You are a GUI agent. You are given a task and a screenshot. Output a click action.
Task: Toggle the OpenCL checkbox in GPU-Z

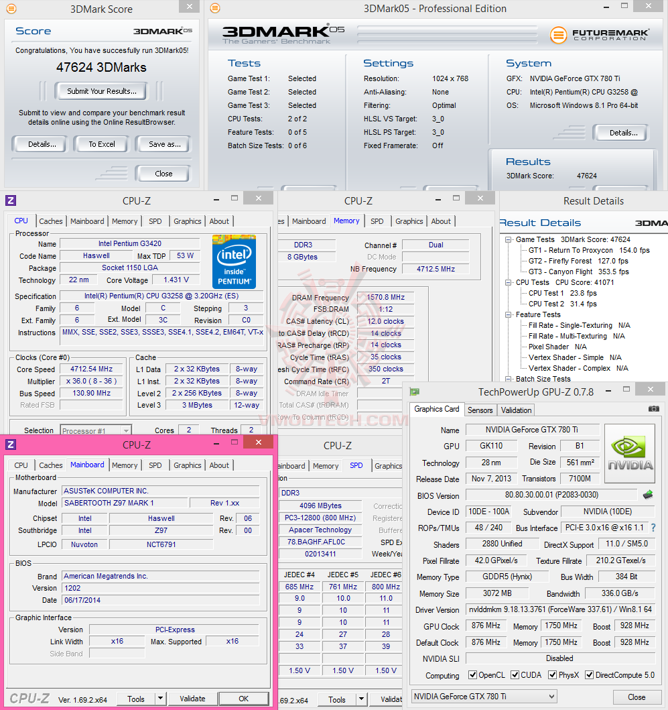pyautogui.click(x=472, y=674)
